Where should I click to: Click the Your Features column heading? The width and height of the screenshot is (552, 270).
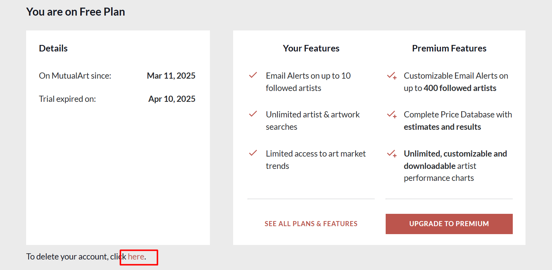coord(311,49)
